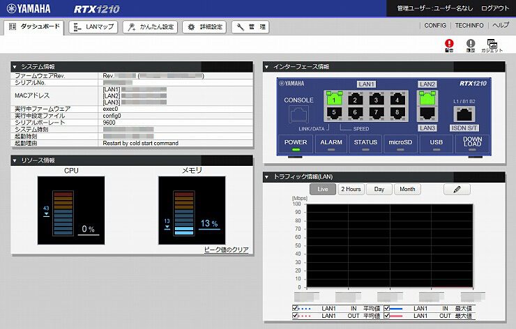Screen dimensions: 516x329
Task: Click the 'config0' value
Action: pyautogui.click(x=112, y=116)
